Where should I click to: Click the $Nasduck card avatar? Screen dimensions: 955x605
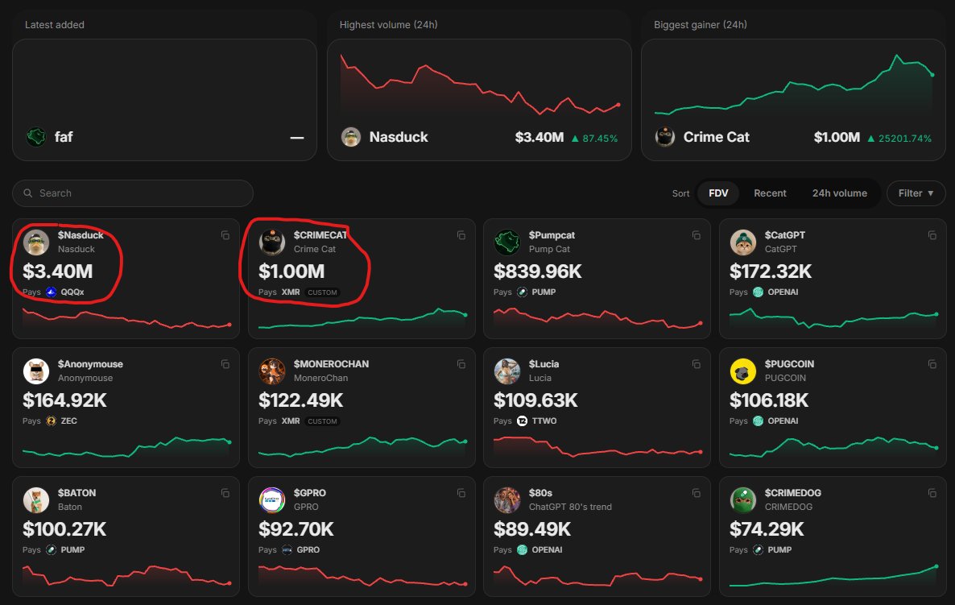coord(36,242)
